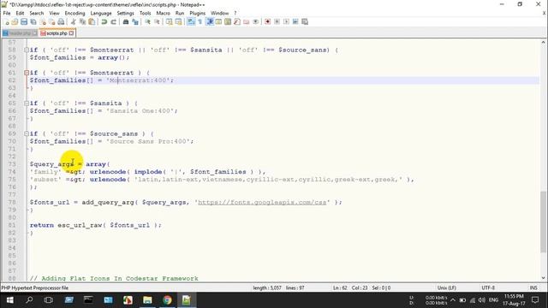Screen dimensions: 548x308
Task: Open the Edit menu
Action: coord(20,13)
